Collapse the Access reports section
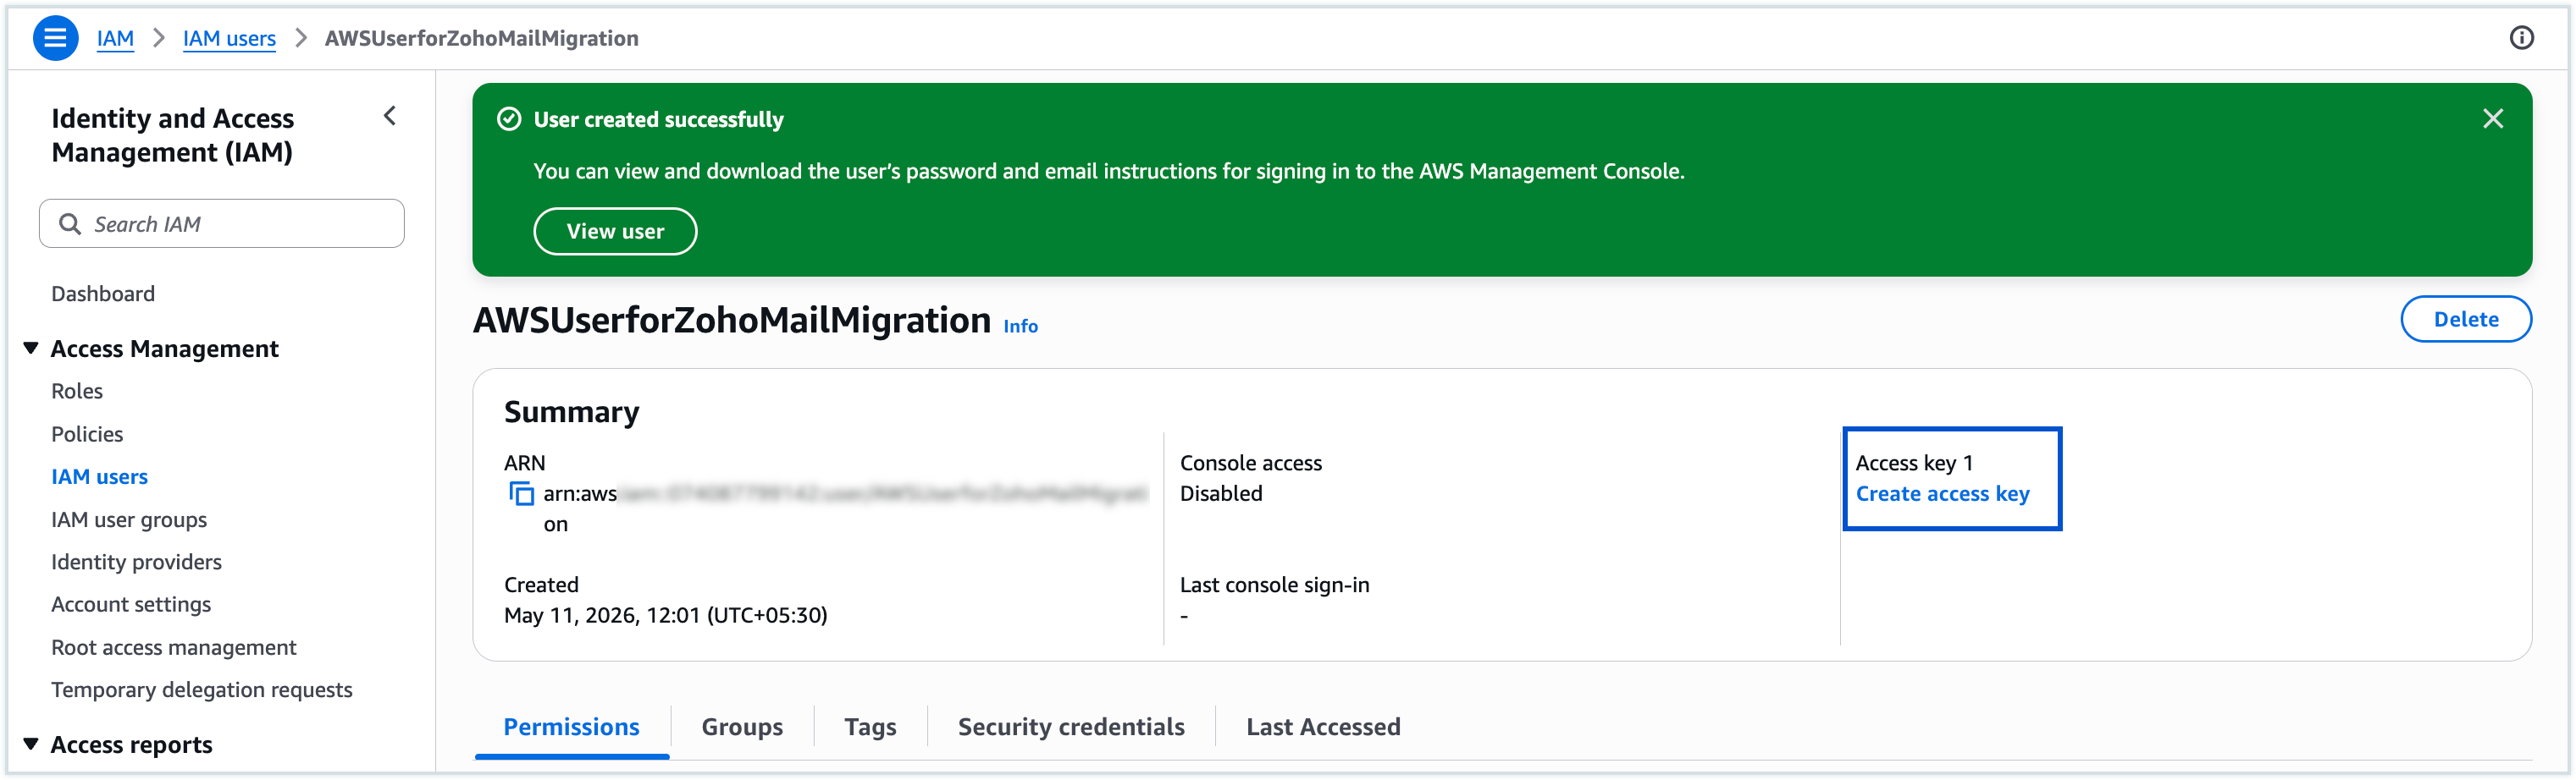Screen dimensions: 2576x780 (31, 744)
